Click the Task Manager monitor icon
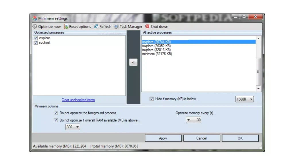 [117, 27]
